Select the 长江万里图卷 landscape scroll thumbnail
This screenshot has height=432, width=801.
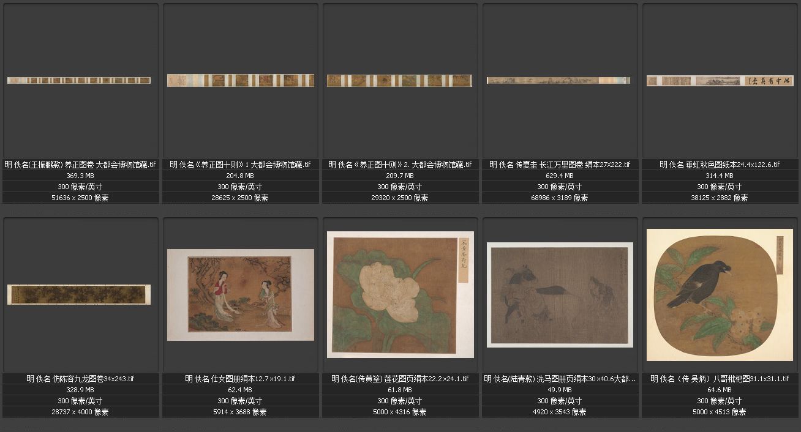pyautogui.click(x=558, y=80)
